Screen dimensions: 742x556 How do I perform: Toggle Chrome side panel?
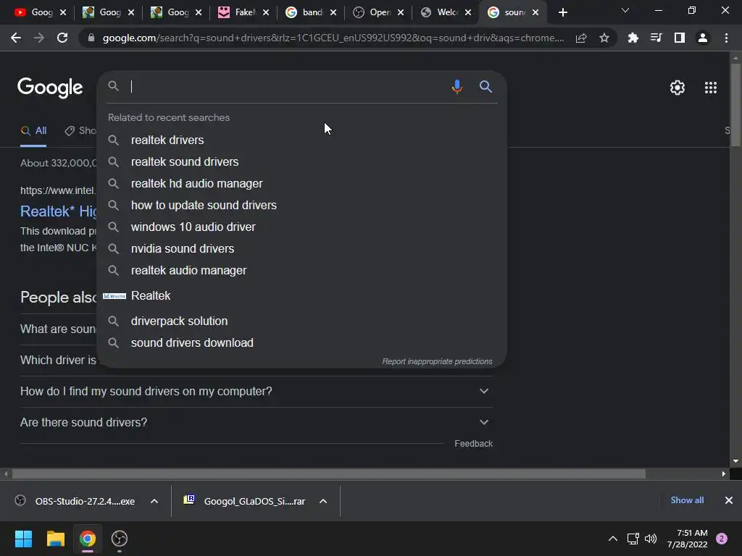tap(679, 38)
